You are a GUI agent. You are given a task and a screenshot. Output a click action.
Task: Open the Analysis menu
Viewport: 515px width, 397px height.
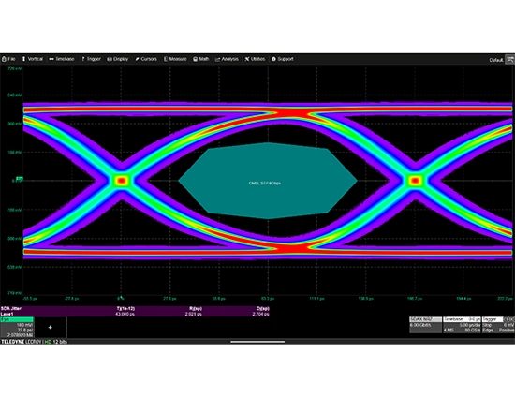point(227,59)
